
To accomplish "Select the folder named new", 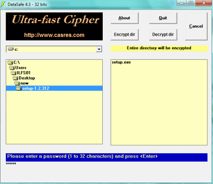I will pos(24,83).
